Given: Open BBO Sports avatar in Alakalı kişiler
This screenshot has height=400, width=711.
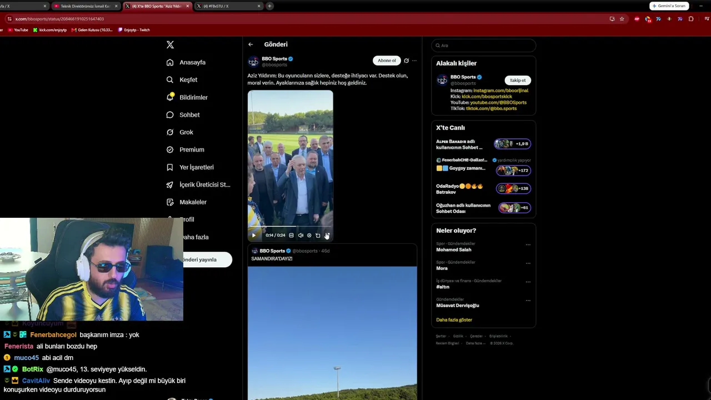Looking at the screenshot, I should coord(442,80).
